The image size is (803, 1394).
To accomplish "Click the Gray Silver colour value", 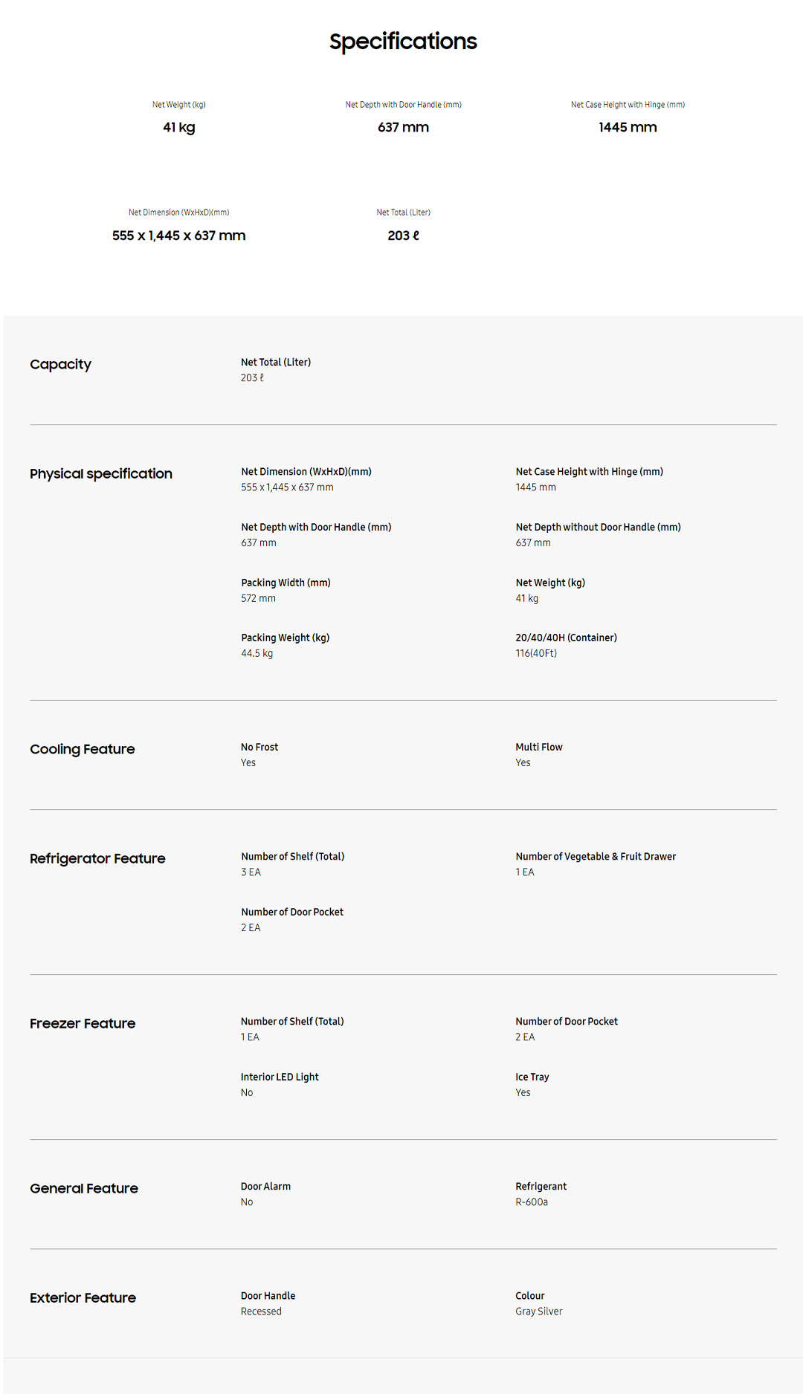I will click(539, 1311).
